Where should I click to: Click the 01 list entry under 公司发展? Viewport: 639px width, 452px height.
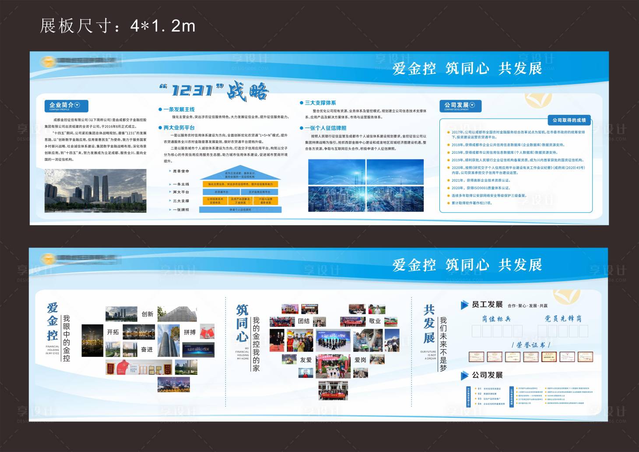(489, 388)
